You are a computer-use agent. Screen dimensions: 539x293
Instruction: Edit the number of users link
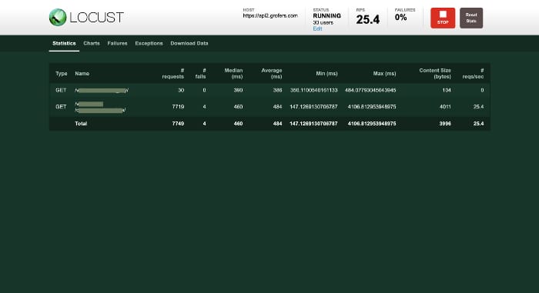point(317,28)
